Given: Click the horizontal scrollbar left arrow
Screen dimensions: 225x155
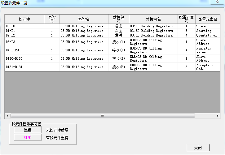Looking at the screenshot, I should point(7,116).
